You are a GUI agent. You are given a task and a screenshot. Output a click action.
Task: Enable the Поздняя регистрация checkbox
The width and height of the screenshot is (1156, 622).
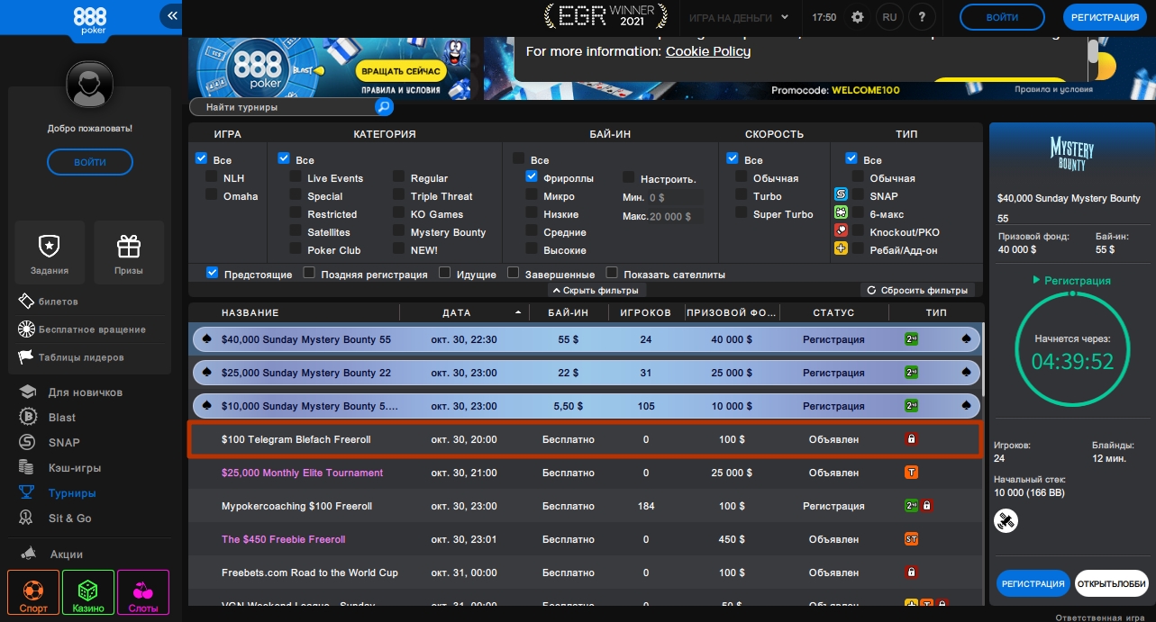pos(309,272)
